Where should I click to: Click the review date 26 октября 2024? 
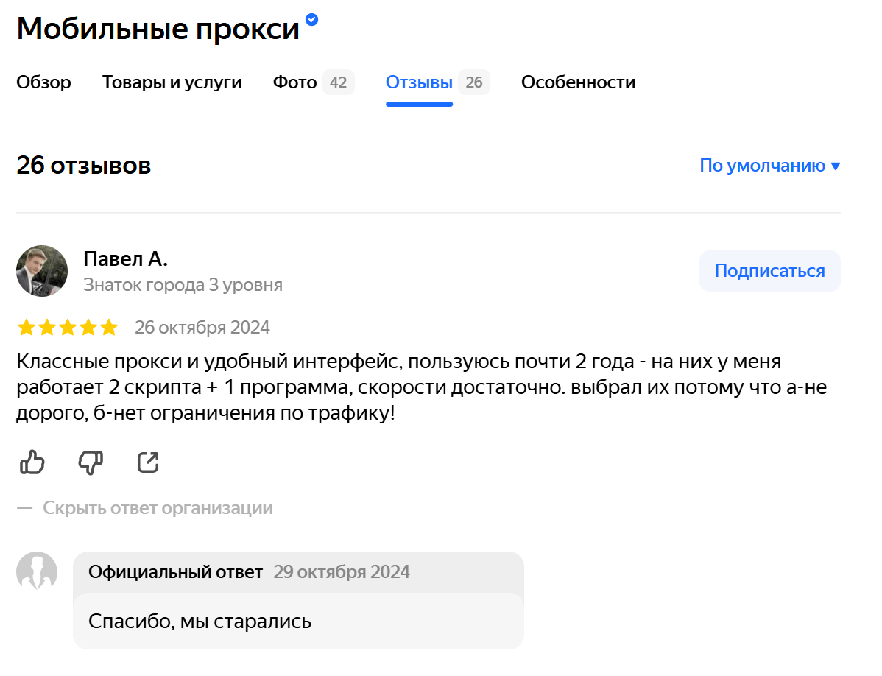point(202,327)
